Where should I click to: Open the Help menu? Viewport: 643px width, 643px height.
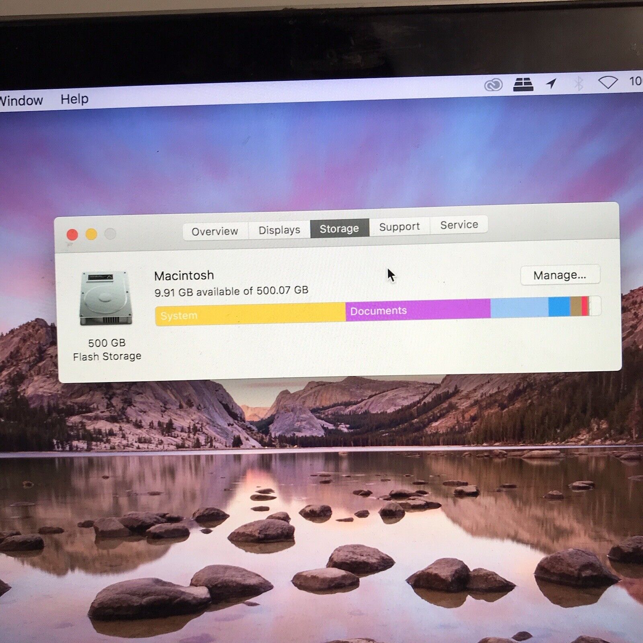point(74,99)
